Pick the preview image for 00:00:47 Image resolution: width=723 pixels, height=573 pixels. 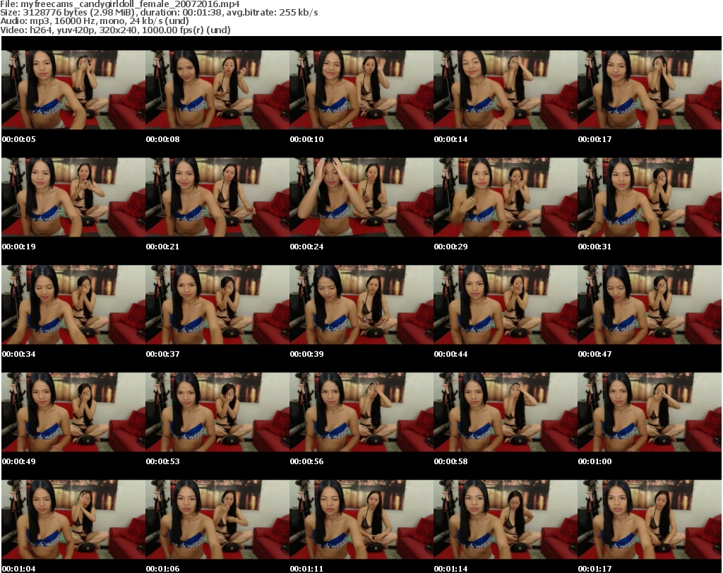(x=650, y=305)
